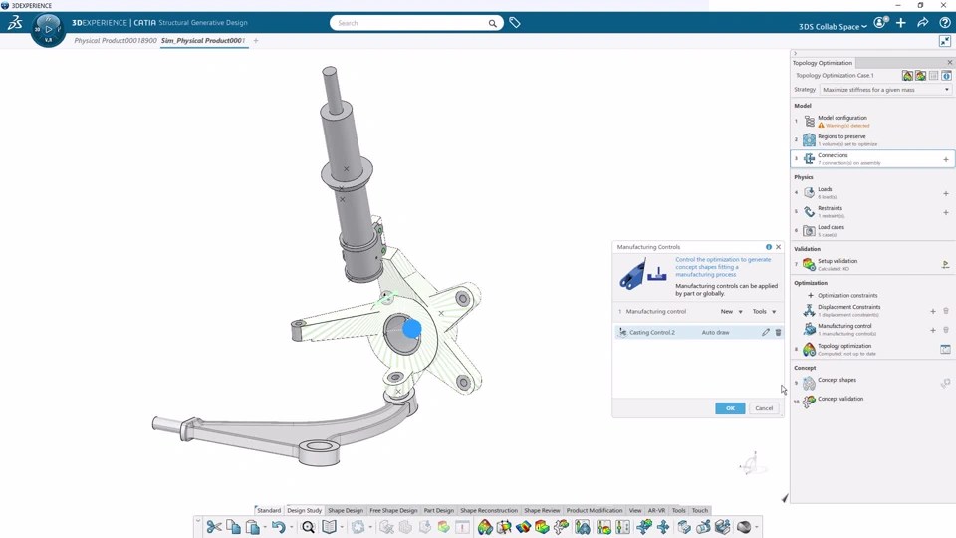Expand the toolbar options chevron at left
Image resolution: width=956 pixels, height=538 pixels.
pos(197,521)
